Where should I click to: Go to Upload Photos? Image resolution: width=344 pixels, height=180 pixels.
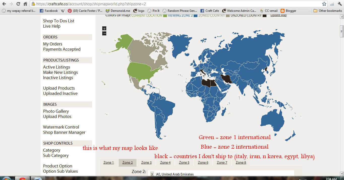click(57, 116)
